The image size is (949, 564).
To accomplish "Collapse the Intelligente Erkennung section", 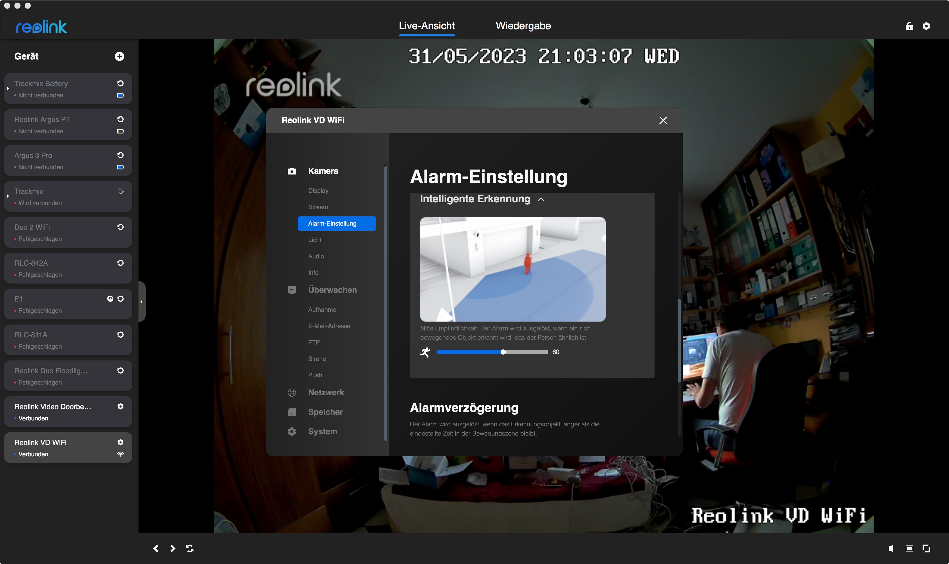I will 541,199.
